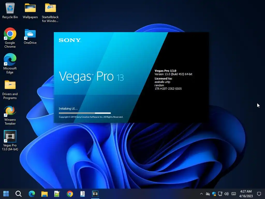Open the Recycle Bin desktop icon
Screen dimensions: 265x199
tap(10, 11)
